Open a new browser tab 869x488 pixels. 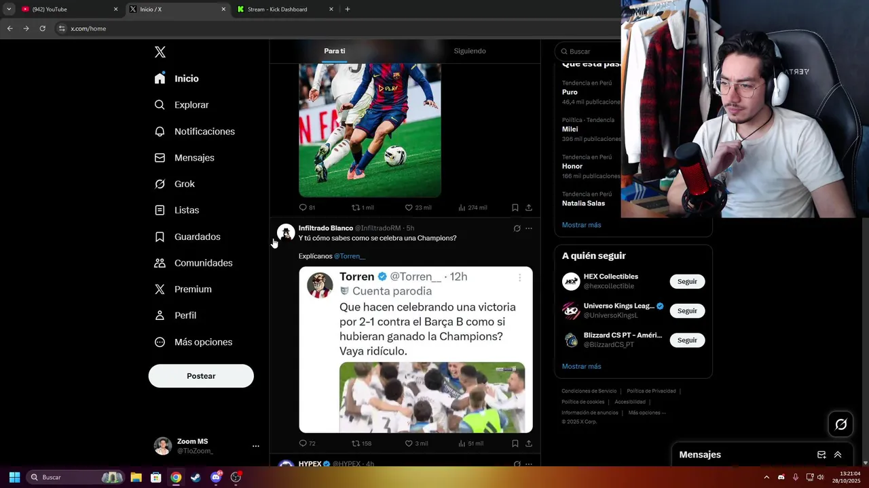click(348, 9)
